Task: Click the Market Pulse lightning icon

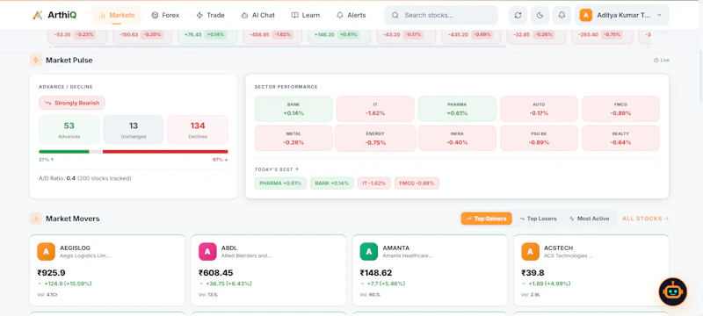Action: pyautogui.click(x=36, y=60)
